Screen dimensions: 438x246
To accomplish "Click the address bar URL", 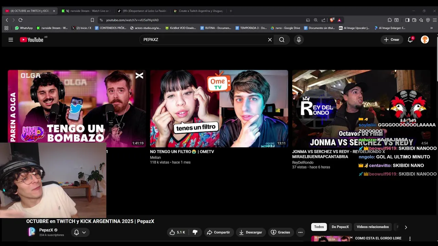I will [132, 20].
